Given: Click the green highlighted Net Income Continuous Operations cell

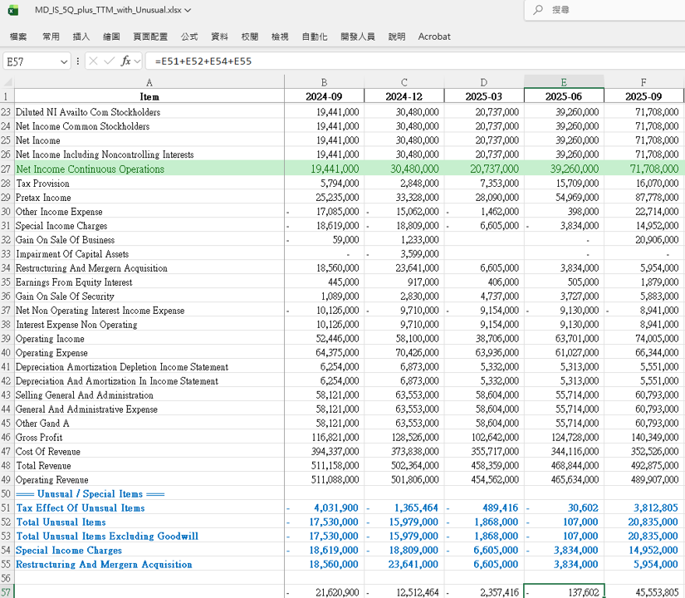Looking at the screenshot, I should tap(149, 169).
